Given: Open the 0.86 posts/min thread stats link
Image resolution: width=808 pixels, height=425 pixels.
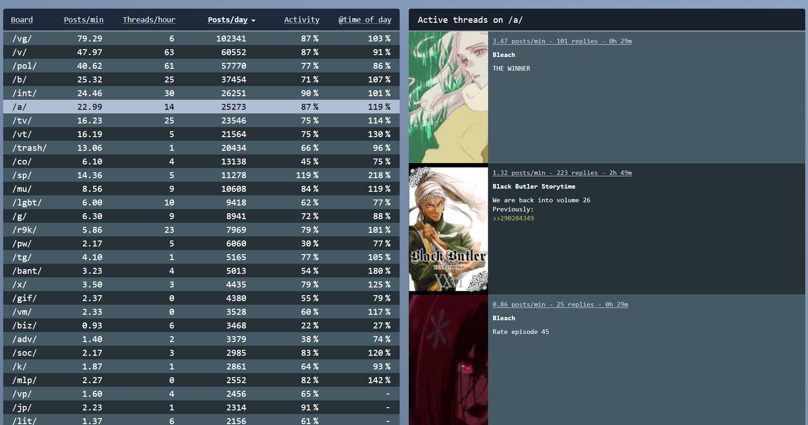Looking at the screenshot, I should point(560,304).
